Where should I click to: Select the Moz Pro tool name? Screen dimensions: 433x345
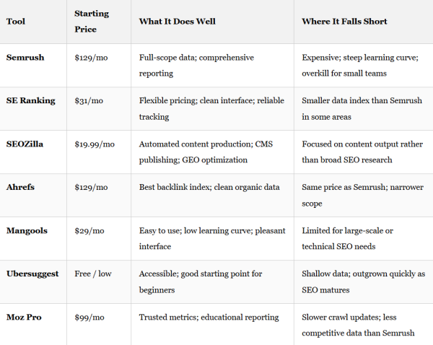point(24,317)
